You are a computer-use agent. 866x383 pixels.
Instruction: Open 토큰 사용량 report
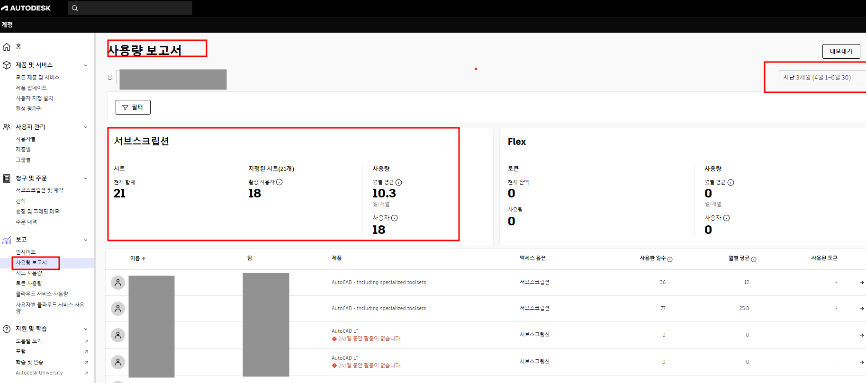pyautogui.click(x=29, y=283)
